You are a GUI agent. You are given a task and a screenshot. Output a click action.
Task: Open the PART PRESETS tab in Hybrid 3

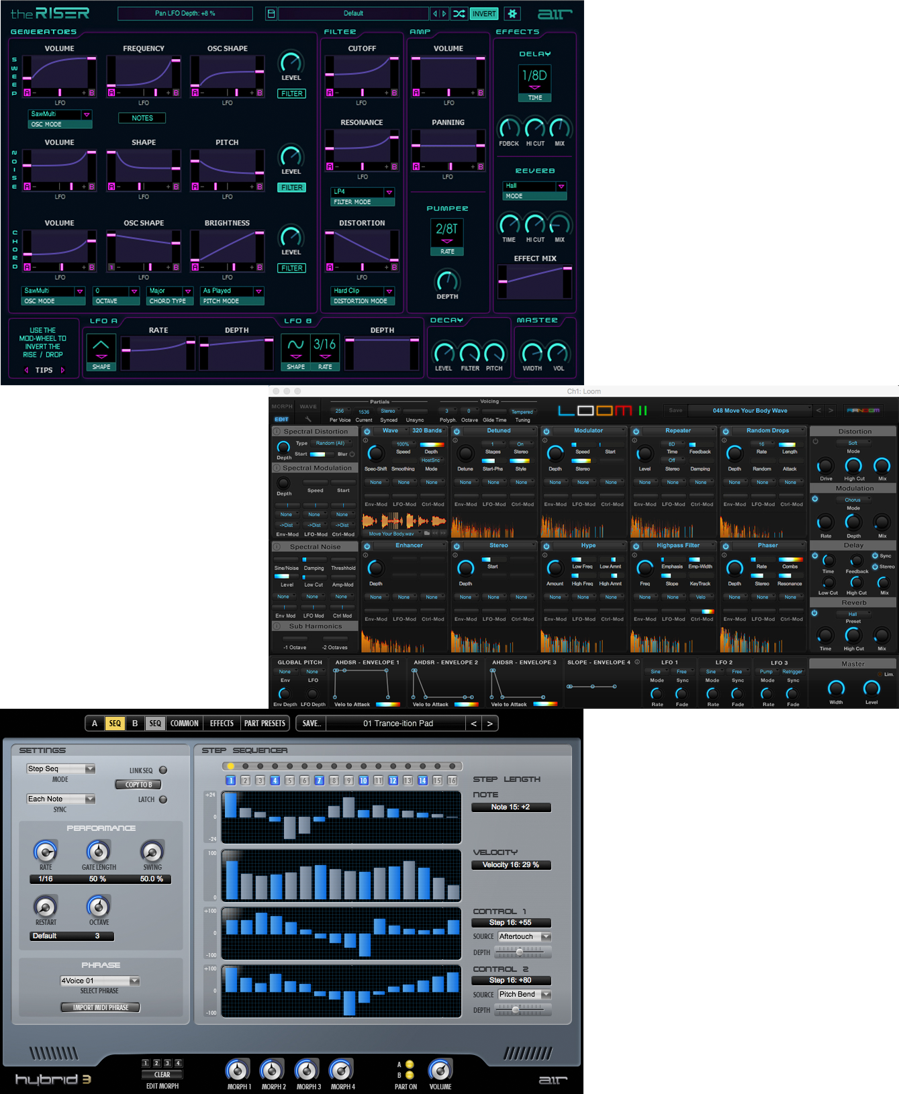pyautogui.click(x=265, y=723)
